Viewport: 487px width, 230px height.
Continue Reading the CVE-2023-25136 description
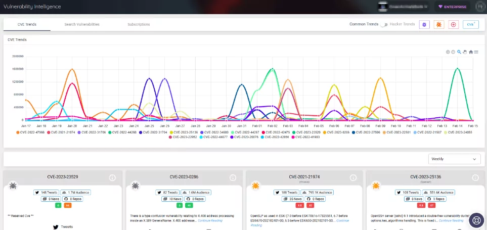(451, 221)
